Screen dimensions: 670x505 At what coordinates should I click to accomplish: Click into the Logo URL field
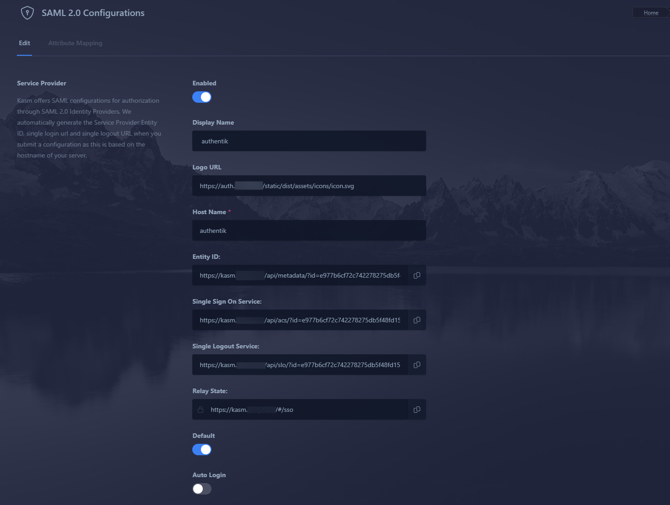309,186
